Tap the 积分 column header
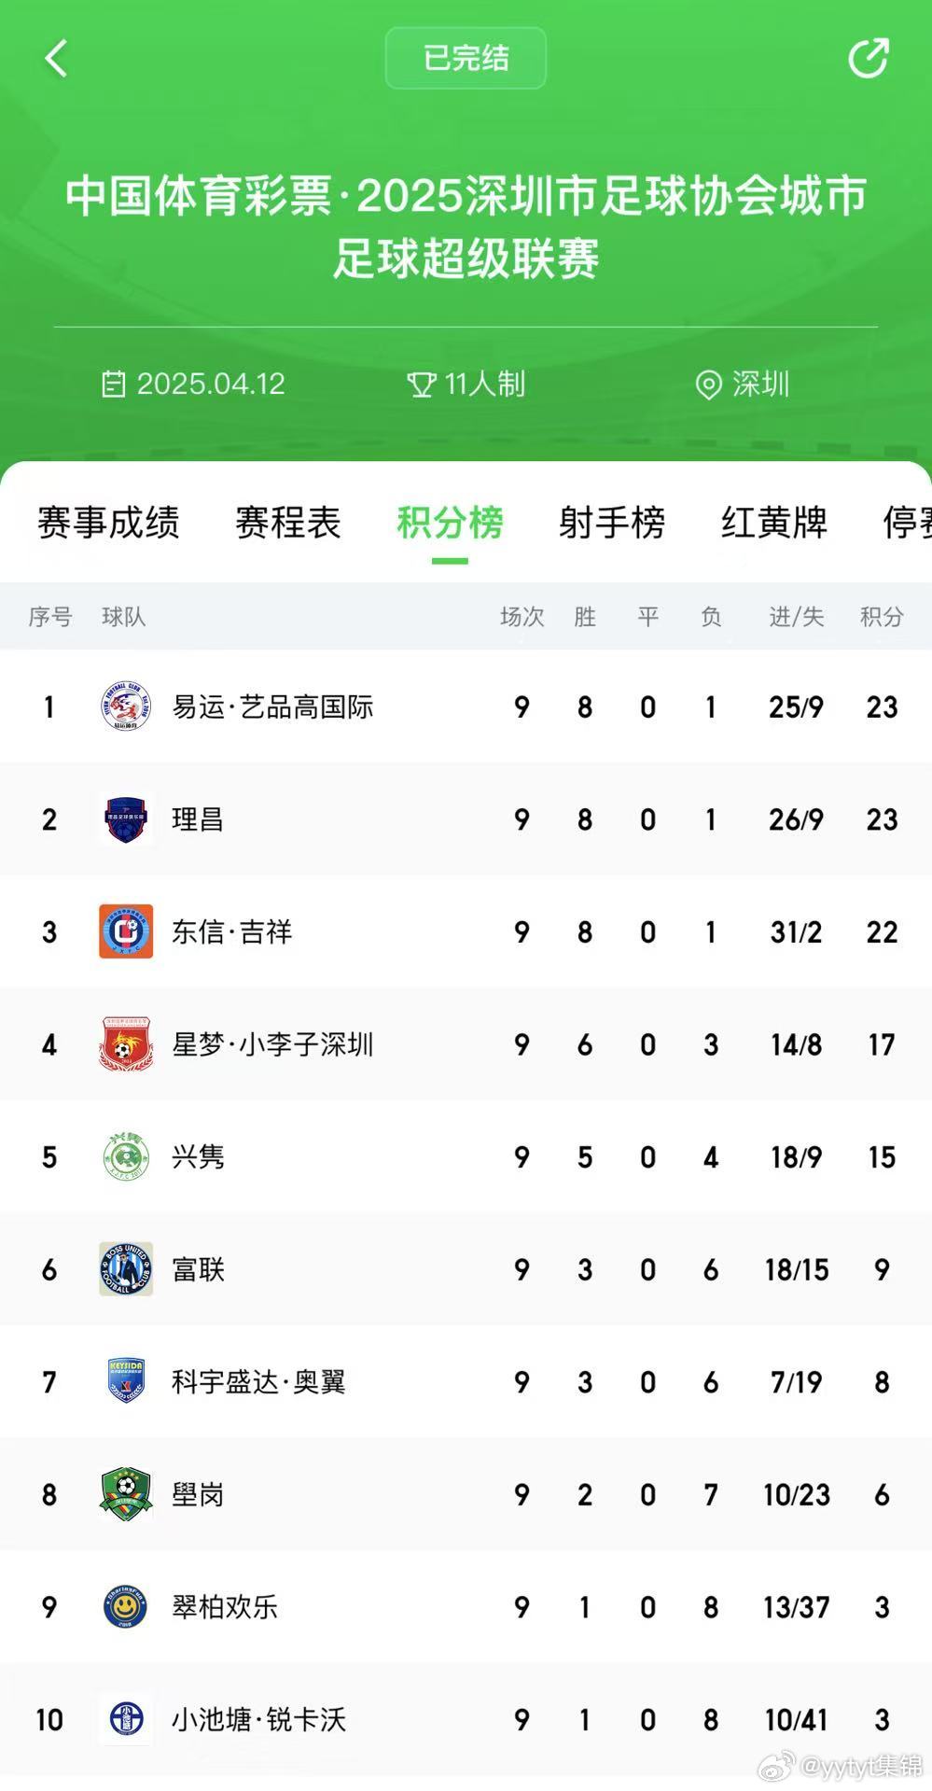Screen dimensions: 932x1791 pos(882,616)
